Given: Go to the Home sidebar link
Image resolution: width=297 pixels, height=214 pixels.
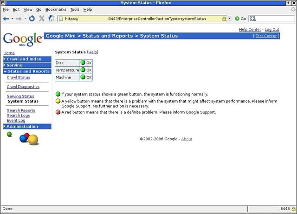Looking at the screenshot, I should (x=9, y=53).
